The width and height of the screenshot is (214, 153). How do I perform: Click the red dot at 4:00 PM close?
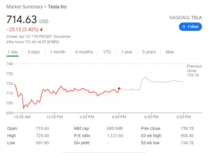pyautogui.click(x=119, y=88)
